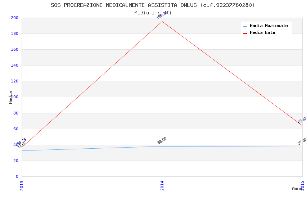Click the Anno axis title
Image resolution: width=306 pixels, height=198 pixels.
click(297, 189)
